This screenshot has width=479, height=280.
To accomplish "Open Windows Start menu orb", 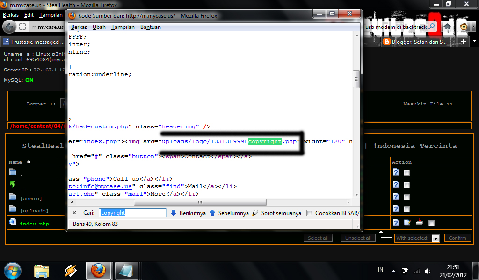I will tap(13, 271).
